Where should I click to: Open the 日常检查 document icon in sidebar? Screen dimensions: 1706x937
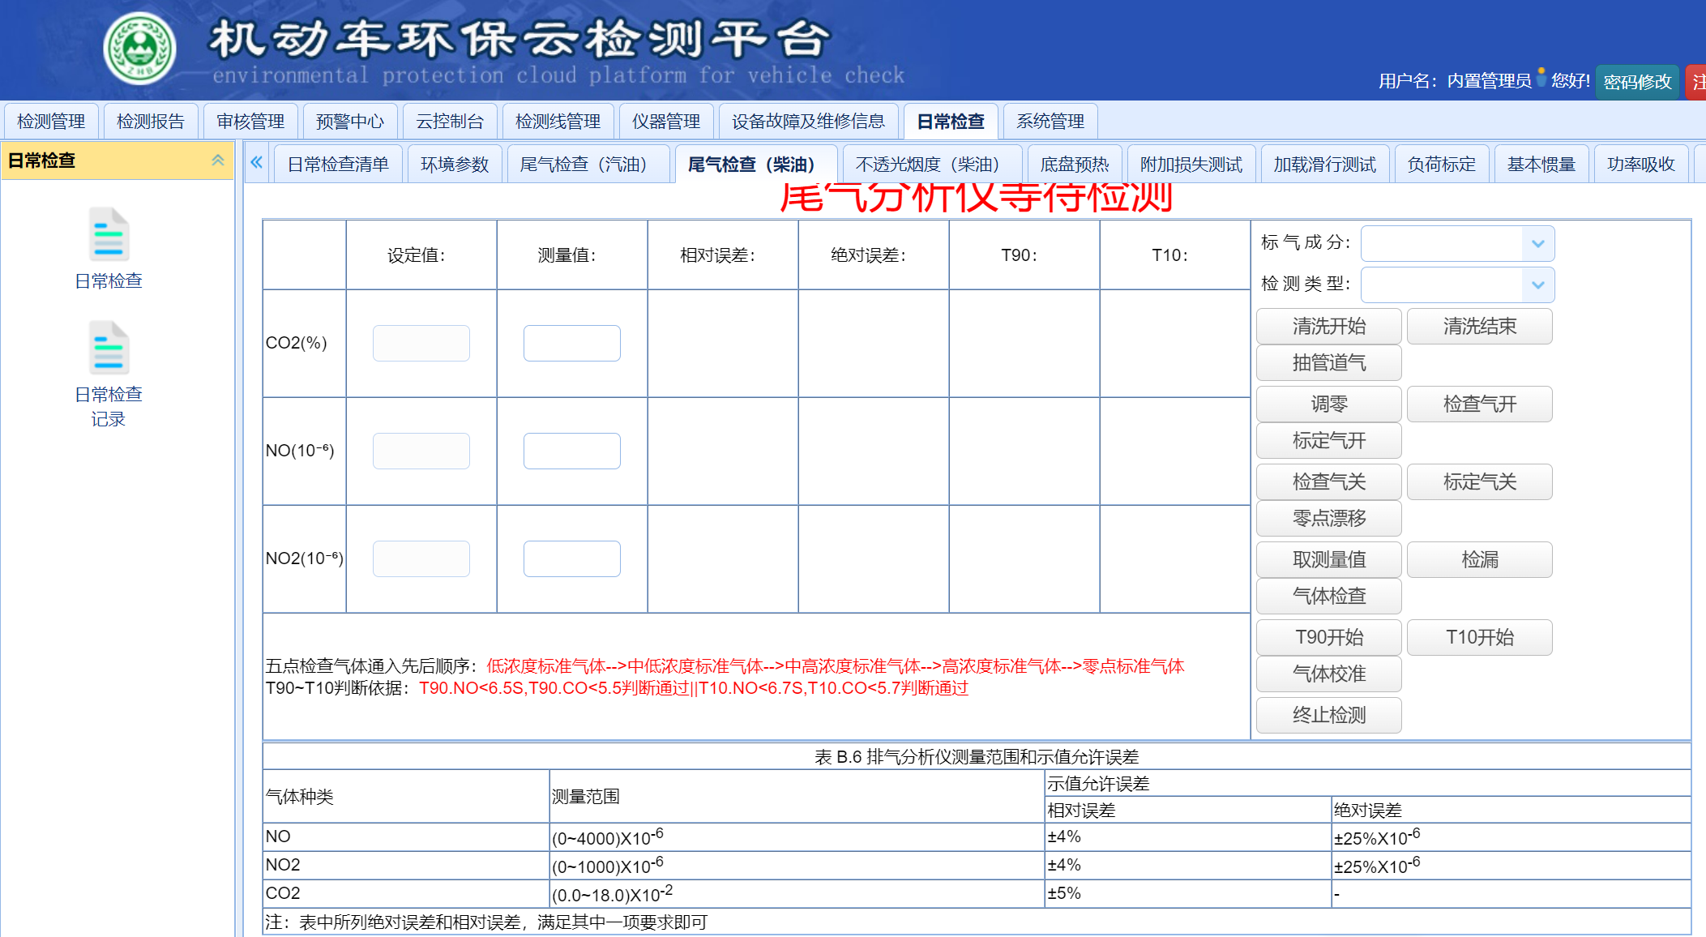coord(109,235)
